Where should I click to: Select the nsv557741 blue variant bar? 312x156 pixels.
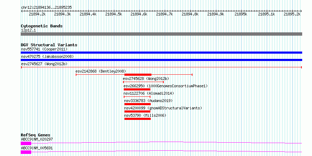[x=161, y=53]
